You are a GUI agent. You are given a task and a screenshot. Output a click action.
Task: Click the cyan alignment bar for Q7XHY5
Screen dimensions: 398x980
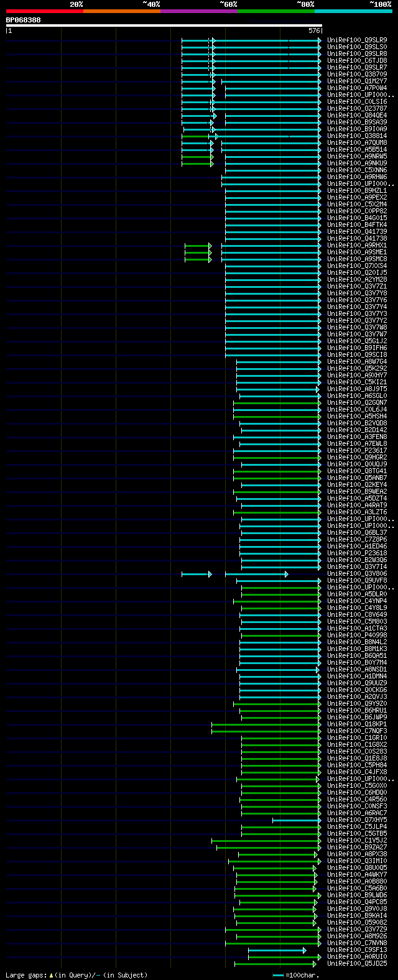pyautogui.click(x=297, y=820)
